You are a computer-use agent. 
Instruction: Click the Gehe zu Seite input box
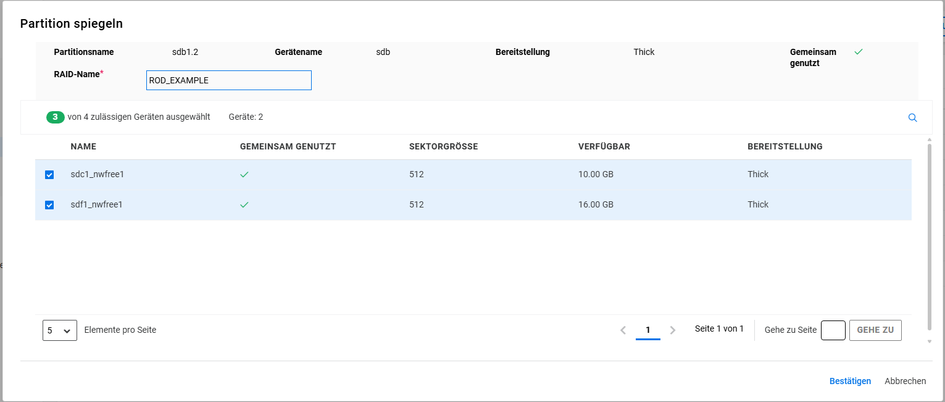(x=833, y=330)
